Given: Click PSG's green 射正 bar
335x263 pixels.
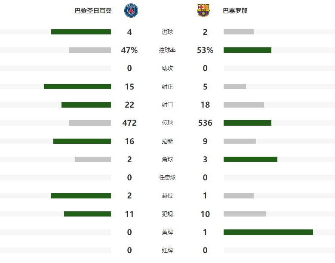Looking at the screenshot, I should click(x=77, y=87).
